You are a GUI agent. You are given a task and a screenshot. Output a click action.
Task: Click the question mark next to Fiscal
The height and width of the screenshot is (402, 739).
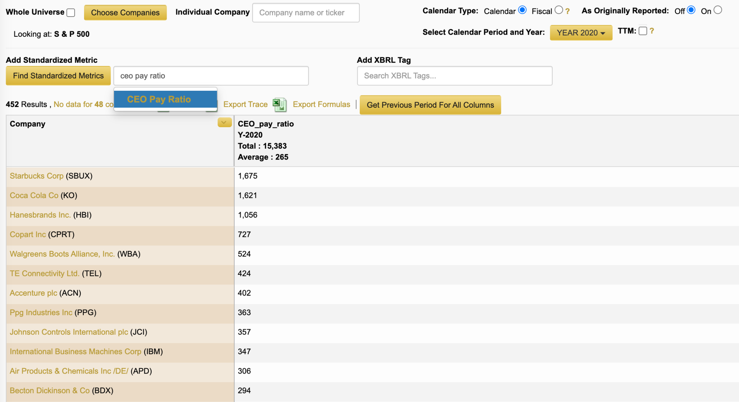coord(568,11)
